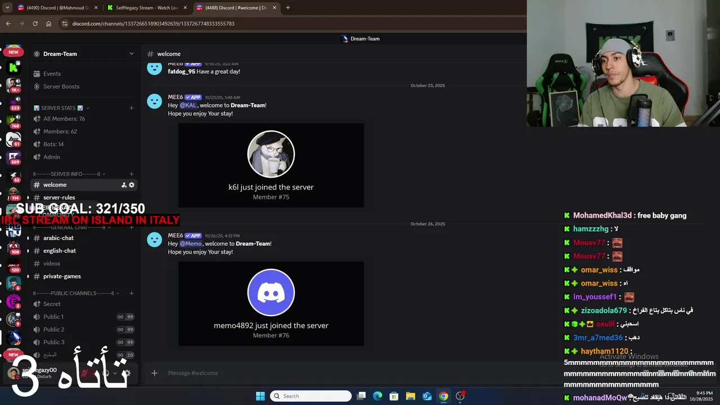Open the purple E server icon
Viewport: 720px width, 405px height.
[13, 301]
